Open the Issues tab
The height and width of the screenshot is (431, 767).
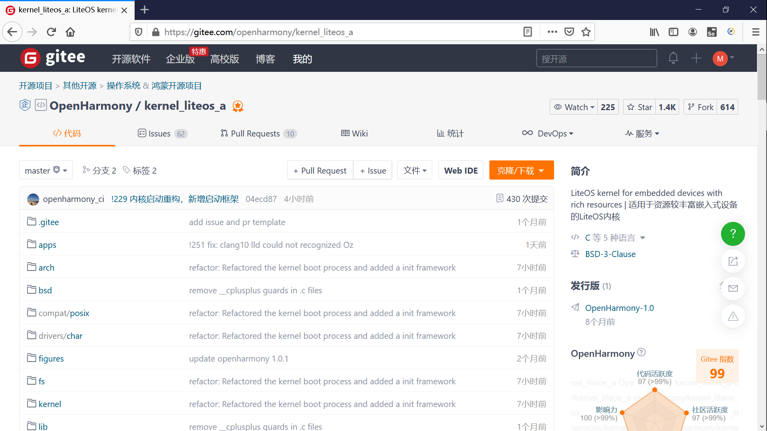tap(162, 133)
